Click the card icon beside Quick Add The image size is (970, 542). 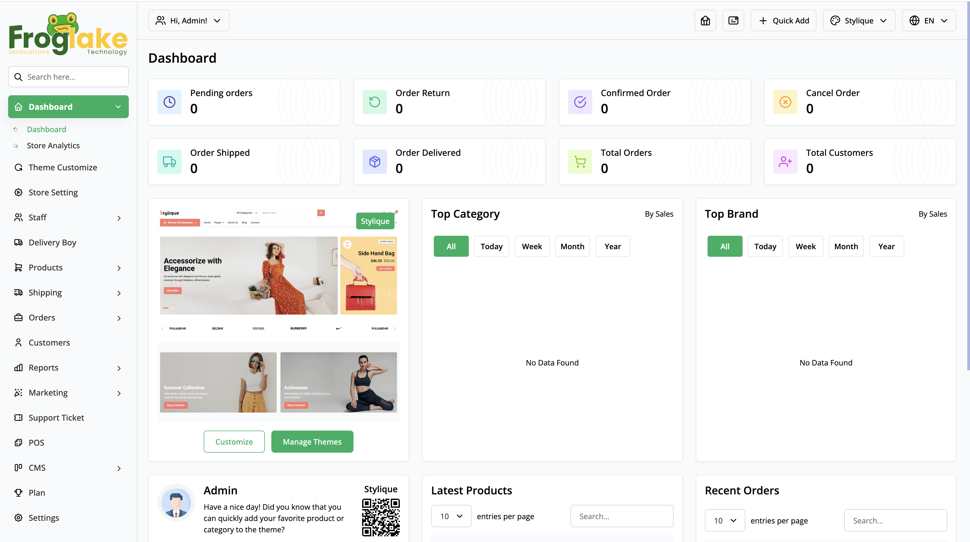(733, 21)
